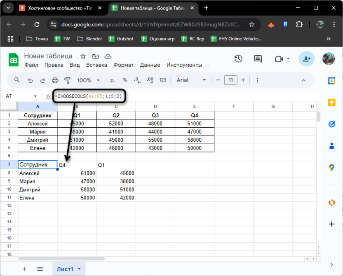Click the print icon in toolbar

pyautogui.click(x=55, y=80)
